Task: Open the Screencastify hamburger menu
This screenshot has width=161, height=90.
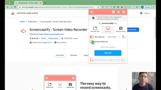Action: click(x=92, y=12)
